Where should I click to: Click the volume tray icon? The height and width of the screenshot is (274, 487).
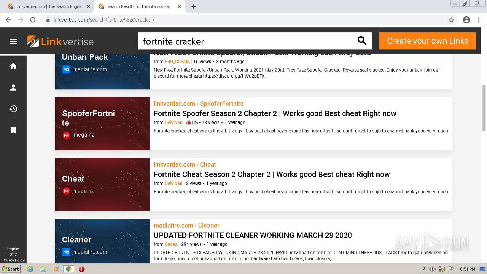click(x=433, y=269)
